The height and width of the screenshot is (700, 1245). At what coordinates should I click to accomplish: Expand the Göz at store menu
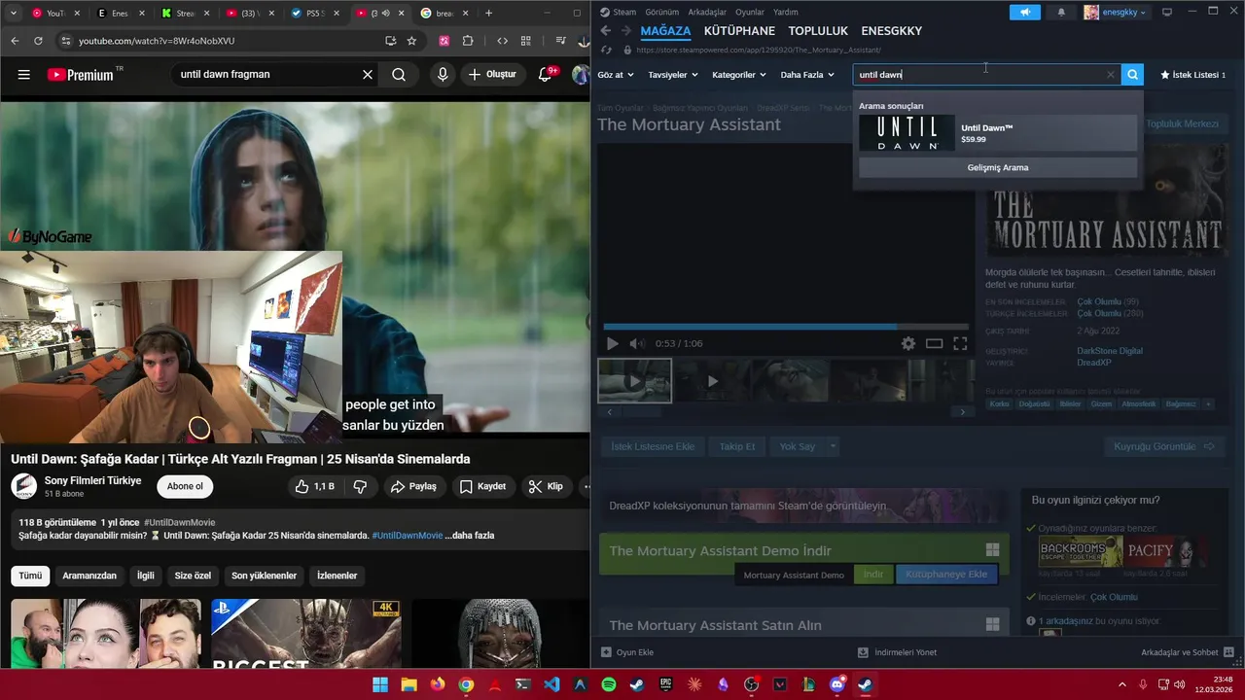pyautogui.click(x=616, y=75)
